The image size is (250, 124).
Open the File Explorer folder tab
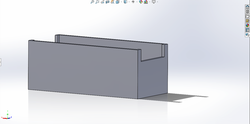[x=247, y=16]
